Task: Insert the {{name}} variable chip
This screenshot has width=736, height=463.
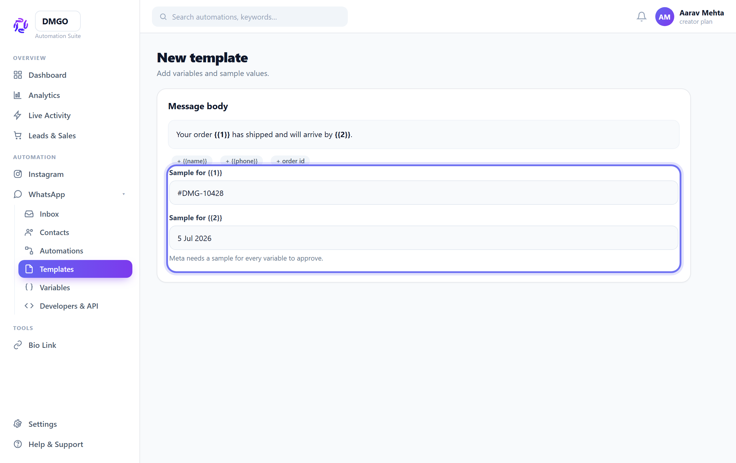Action: pos(192,161)
